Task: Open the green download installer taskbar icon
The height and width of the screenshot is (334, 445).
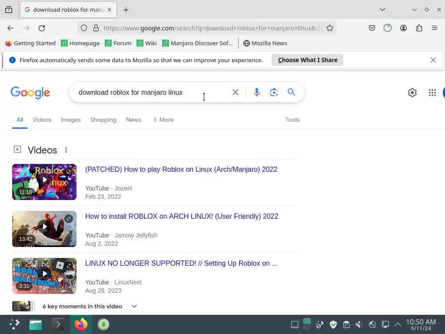Action: click(x=103, y=324)
